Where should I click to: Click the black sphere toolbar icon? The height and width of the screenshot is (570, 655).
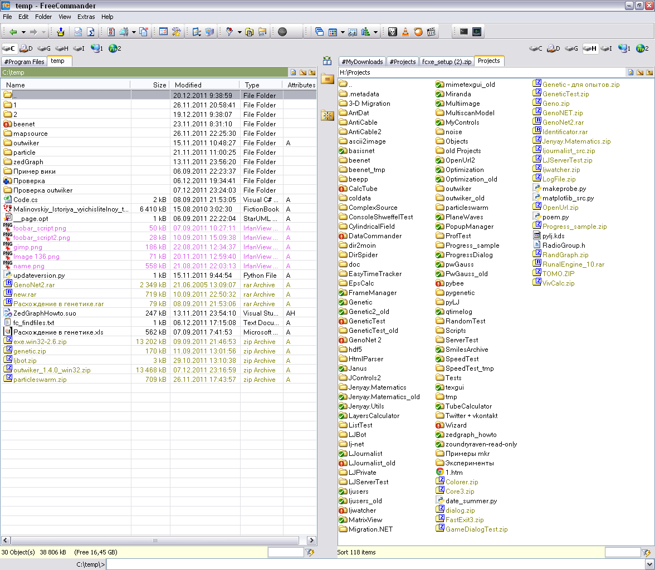coord(282,32)
